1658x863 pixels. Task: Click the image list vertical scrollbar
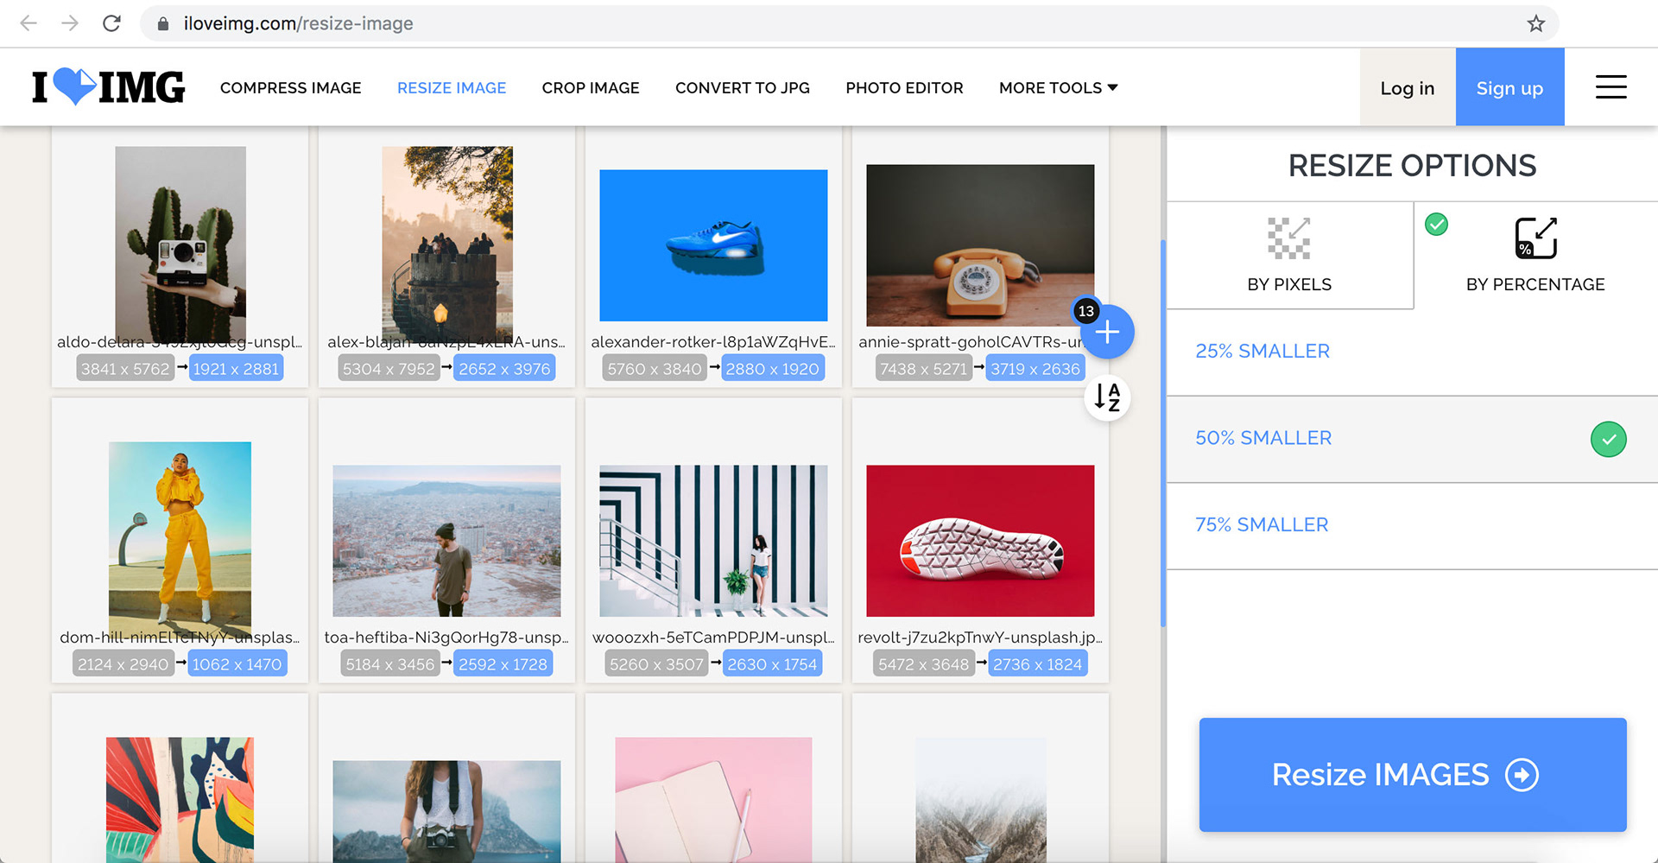pyautogui.click(x=1163, y=432)
